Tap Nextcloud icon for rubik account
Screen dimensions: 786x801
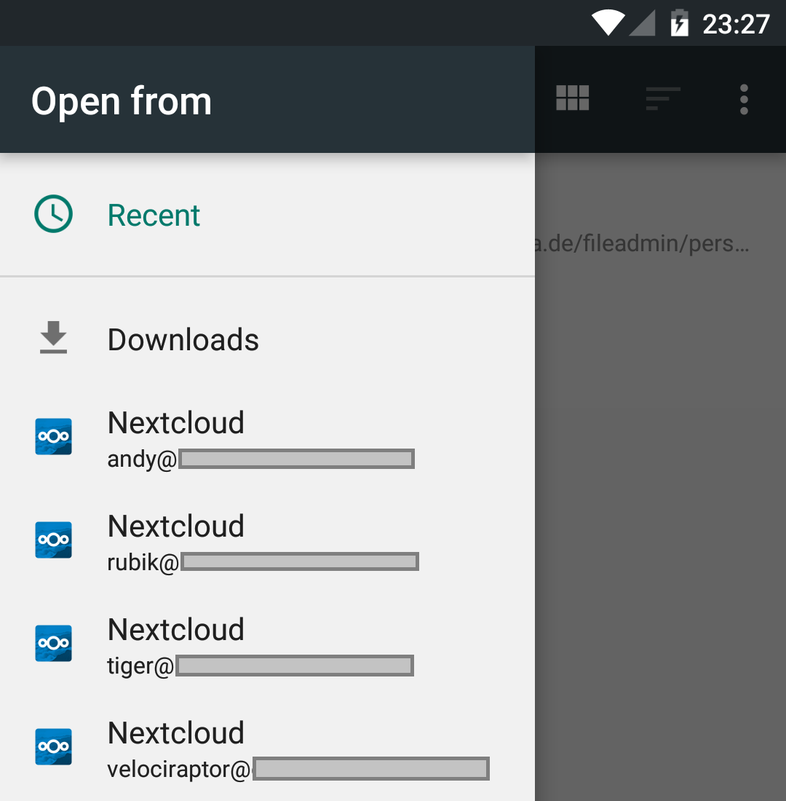[53, 540]
